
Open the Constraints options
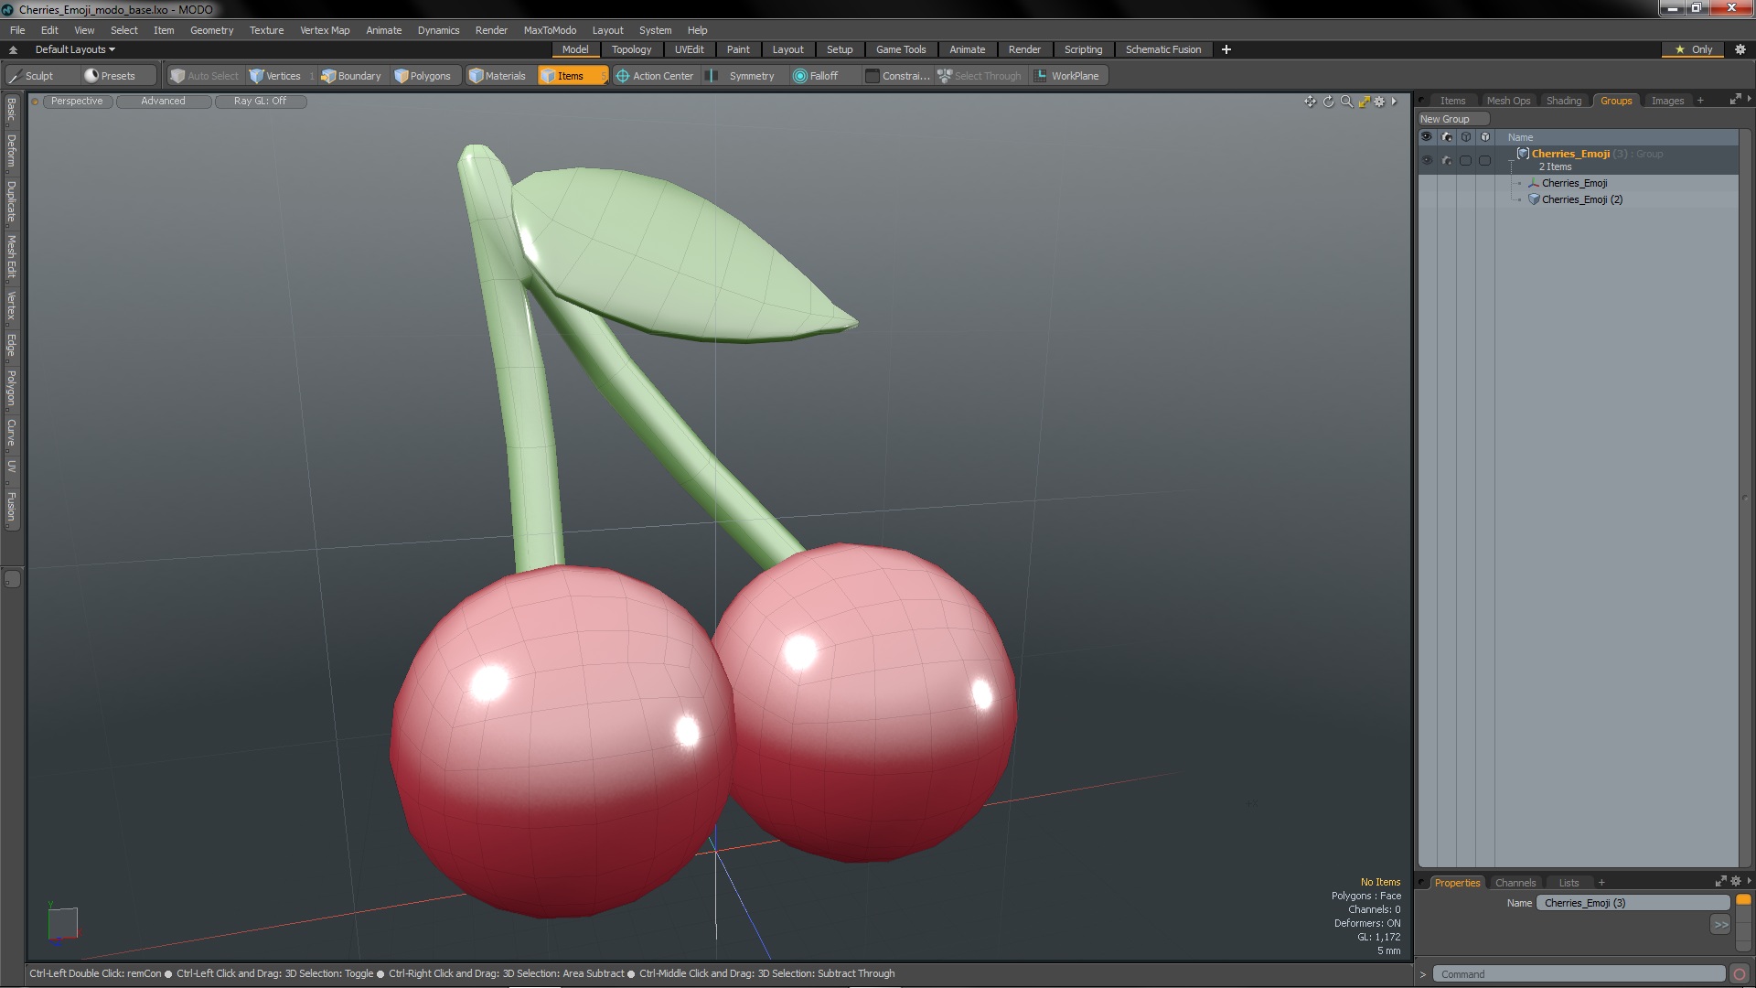[897, 76]
